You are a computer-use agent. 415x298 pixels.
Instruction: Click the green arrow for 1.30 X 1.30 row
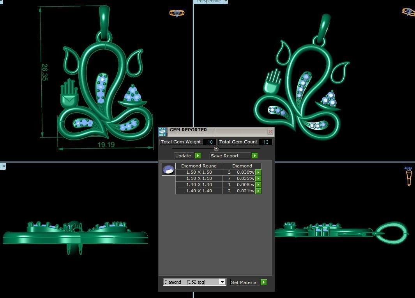[x=258, y=185]
